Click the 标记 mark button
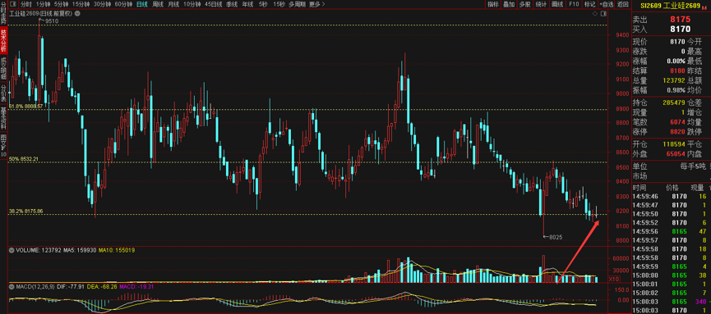The image size is (711, 314). pyautogui.click(x=589, y=5)
